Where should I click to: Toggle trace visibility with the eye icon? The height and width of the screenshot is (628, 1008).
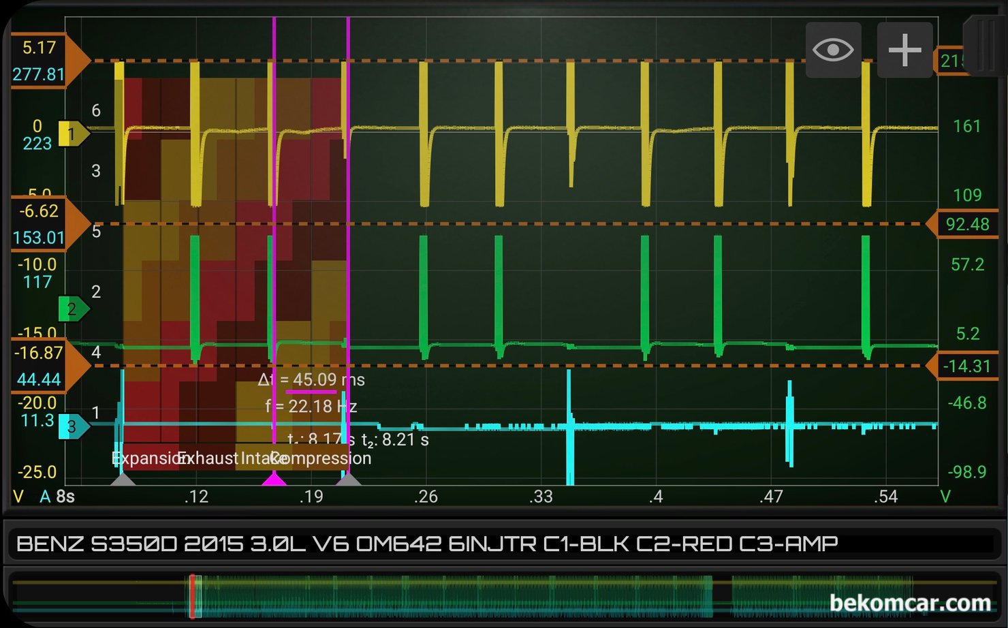tap(833, 50)
